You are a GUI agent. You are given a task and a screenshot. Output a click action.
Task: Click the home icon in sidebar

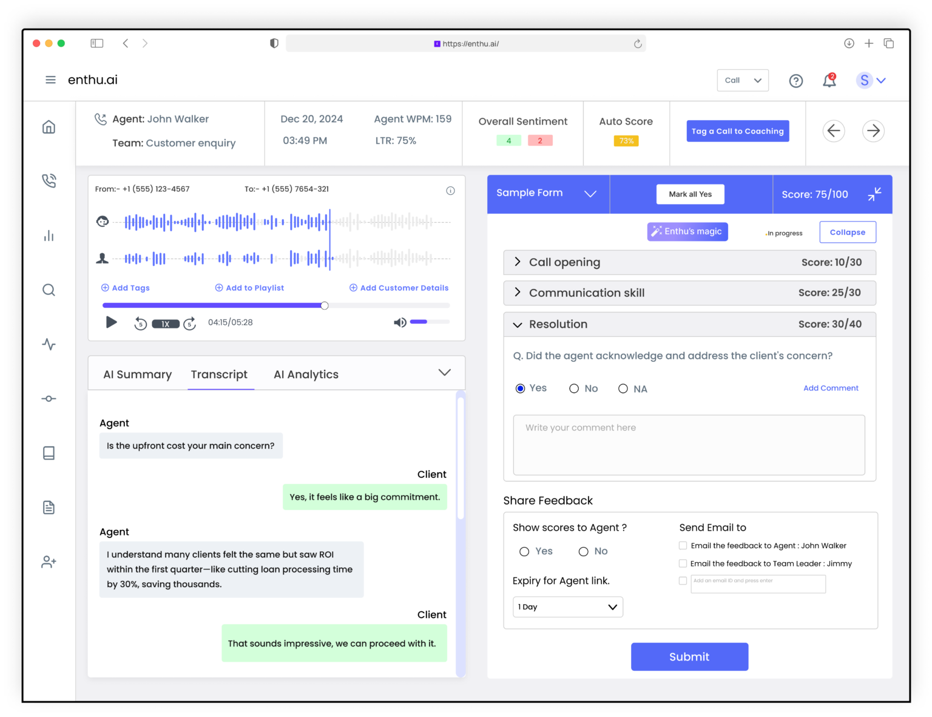coord(49,127)
